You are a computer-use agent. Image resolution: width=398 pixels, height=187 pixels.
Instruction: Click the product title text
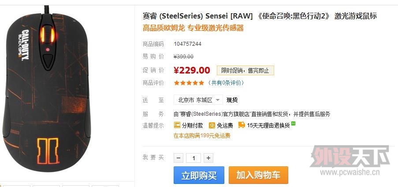[260, 16]
